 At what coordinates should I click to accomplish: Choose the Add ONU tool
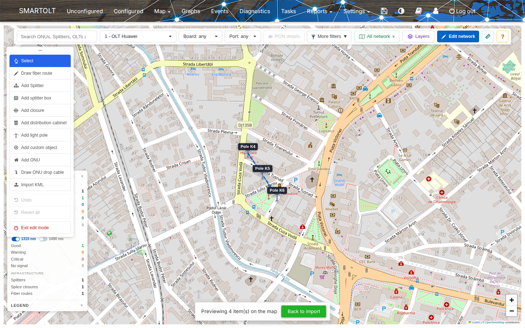click(40, 160)
